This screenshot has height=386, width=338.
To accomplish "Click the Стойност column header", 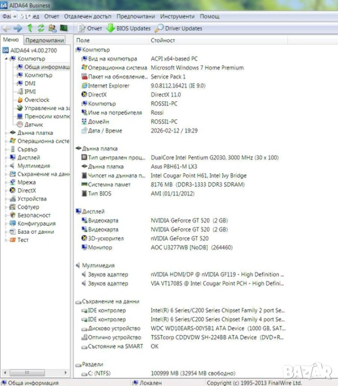I will point(163,40).
